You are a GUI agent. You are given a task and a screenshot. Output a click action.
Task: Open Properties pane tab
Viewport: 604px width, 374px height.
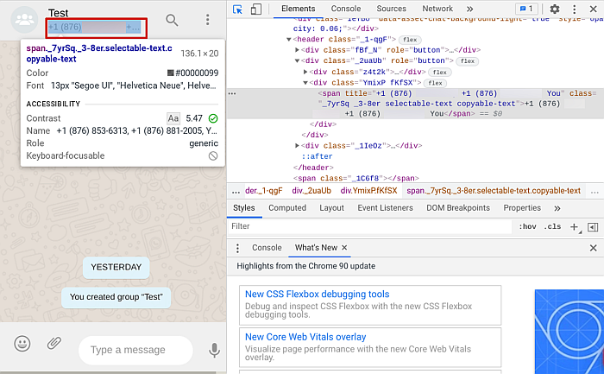[x=522, y=208]
